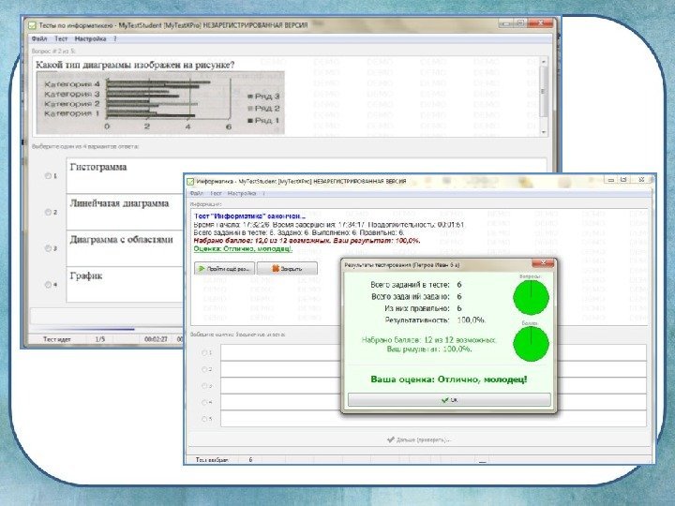Select radio button 4 in Информатика window

point(204,402)
